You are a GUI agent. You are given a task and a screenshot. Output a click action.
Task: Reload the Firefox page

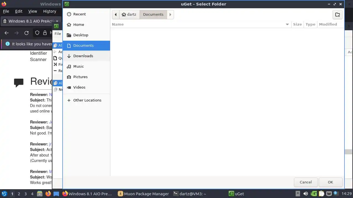pyautogui.click(x=26, y=33)
